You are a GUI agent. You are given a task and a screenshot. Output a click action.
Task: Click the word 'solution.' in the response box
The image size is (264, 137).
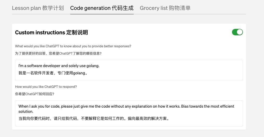[x=26, y=112]
